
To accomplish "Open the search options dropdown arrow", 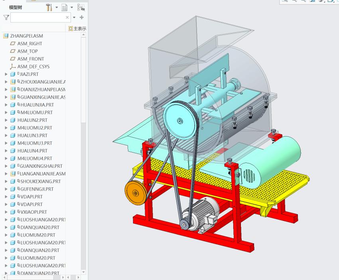I will (x=74, y=18).
